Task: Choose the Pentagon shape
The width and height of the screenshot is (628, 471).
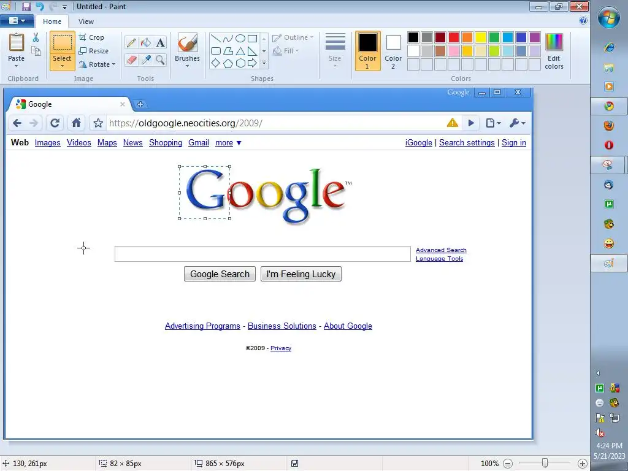Action: (228, 63)
